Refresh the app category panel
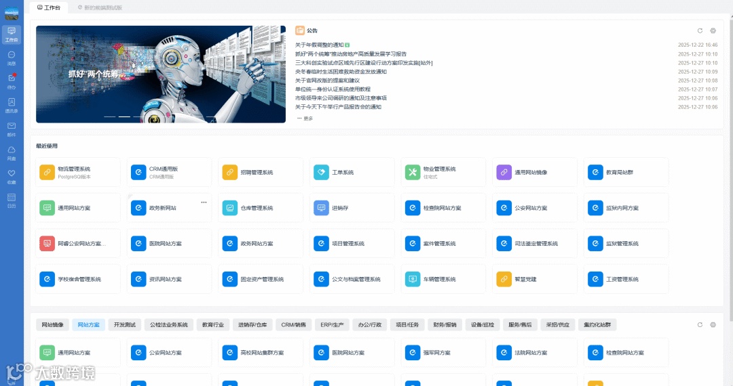The width and height of the screenshot is (733, 386). click(700, 325)
